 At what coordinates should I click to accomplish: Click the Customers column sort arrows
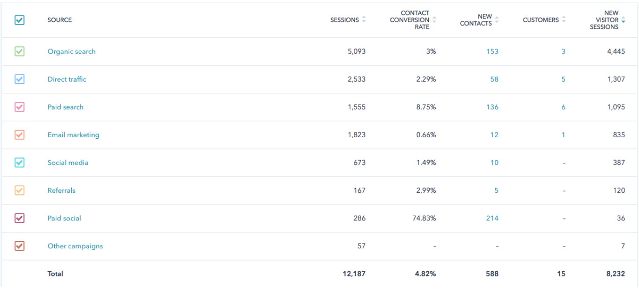click(564, 20)
